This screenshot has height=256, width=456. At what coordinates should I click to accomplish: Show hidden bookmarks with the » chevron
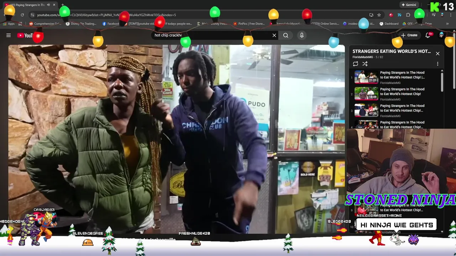point(447,24)
